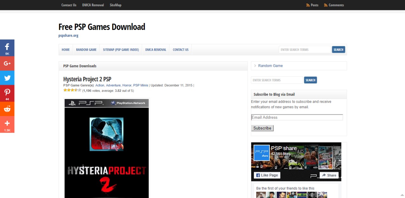
Task: Open the Comments feed link
Action: (x=336, y=5)
